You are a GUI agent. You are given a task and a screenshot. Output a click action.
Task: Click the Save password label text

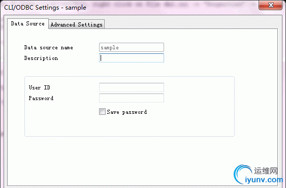(127, 112)
